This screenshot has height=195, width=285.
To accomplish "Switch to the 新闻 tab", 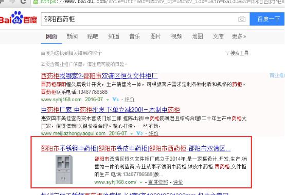I will (72, 36).
